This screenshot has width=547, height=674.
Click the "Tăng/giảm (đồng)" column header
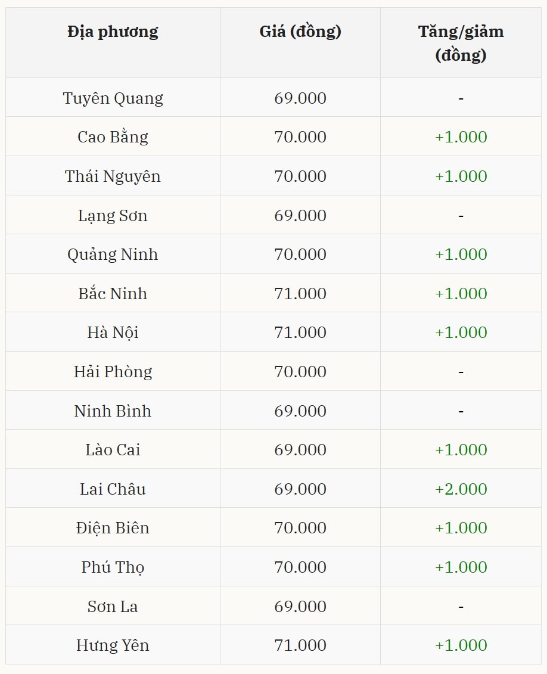(x=461, y=43)
